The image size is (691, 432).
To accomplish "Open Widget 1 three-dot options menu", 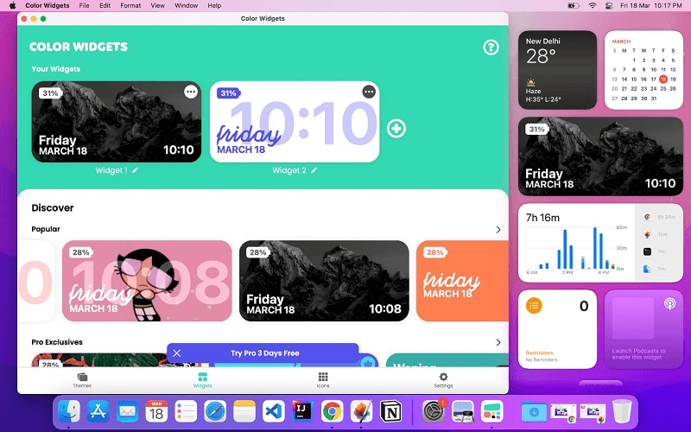I will (191, 92).
